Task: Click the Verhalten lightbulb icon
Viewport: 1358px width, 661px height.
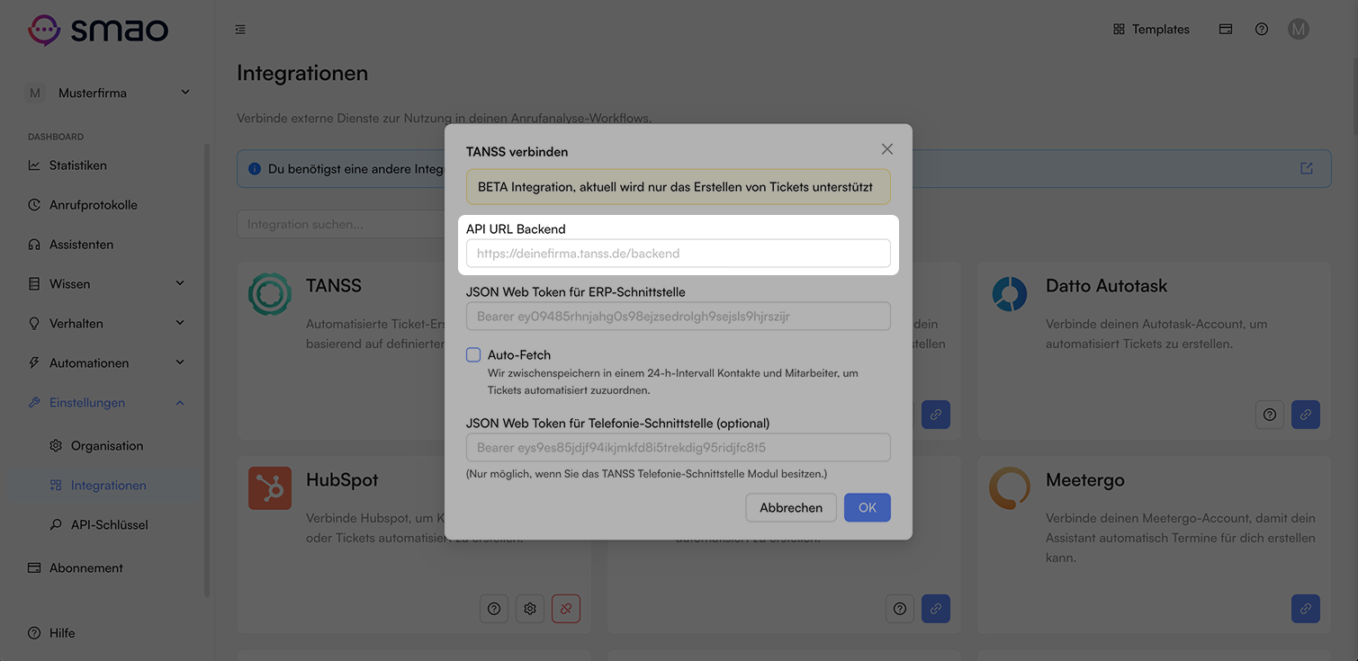Action: [34, 324]
